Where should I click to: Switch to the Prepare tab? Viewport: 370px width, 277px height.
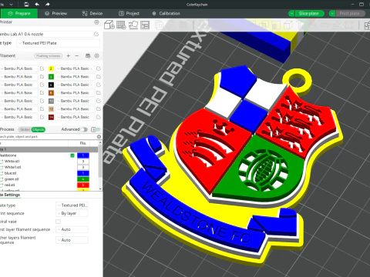coord(19,14)
